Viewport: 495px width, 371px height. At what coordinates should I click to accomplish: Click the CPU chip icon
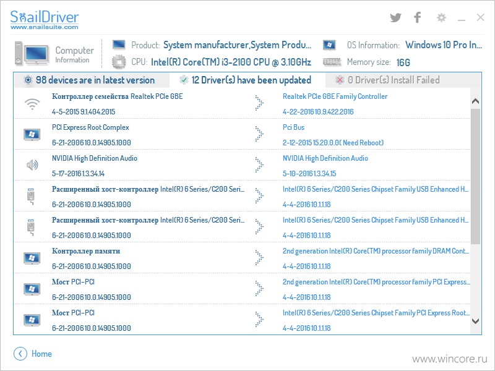click(119, 61)
